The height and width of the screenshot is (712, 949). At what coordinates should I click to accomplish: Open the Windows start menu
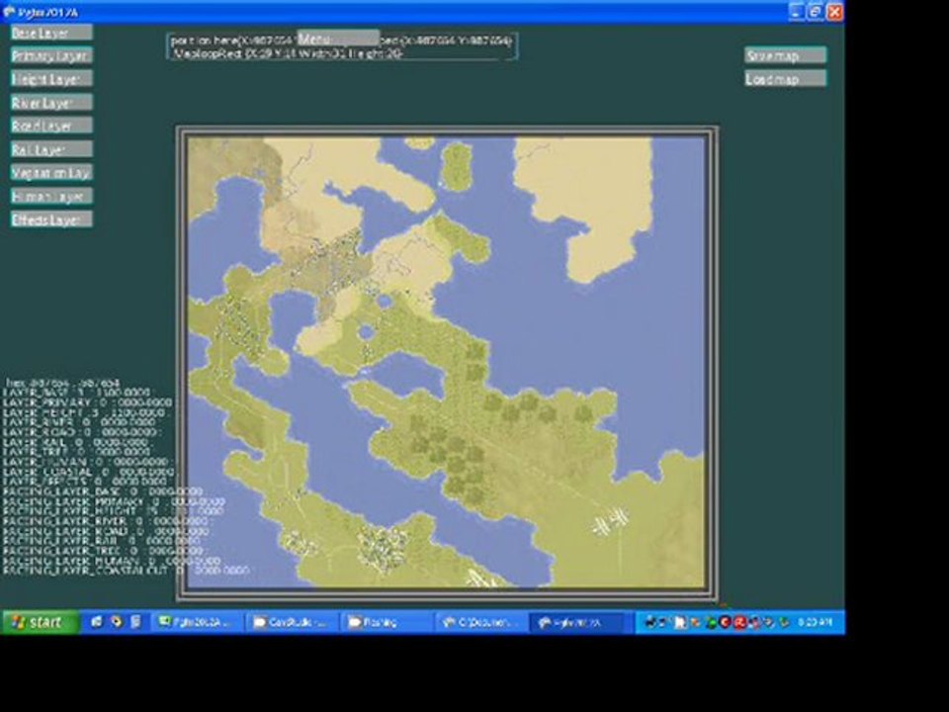click(x=40, y=622)
